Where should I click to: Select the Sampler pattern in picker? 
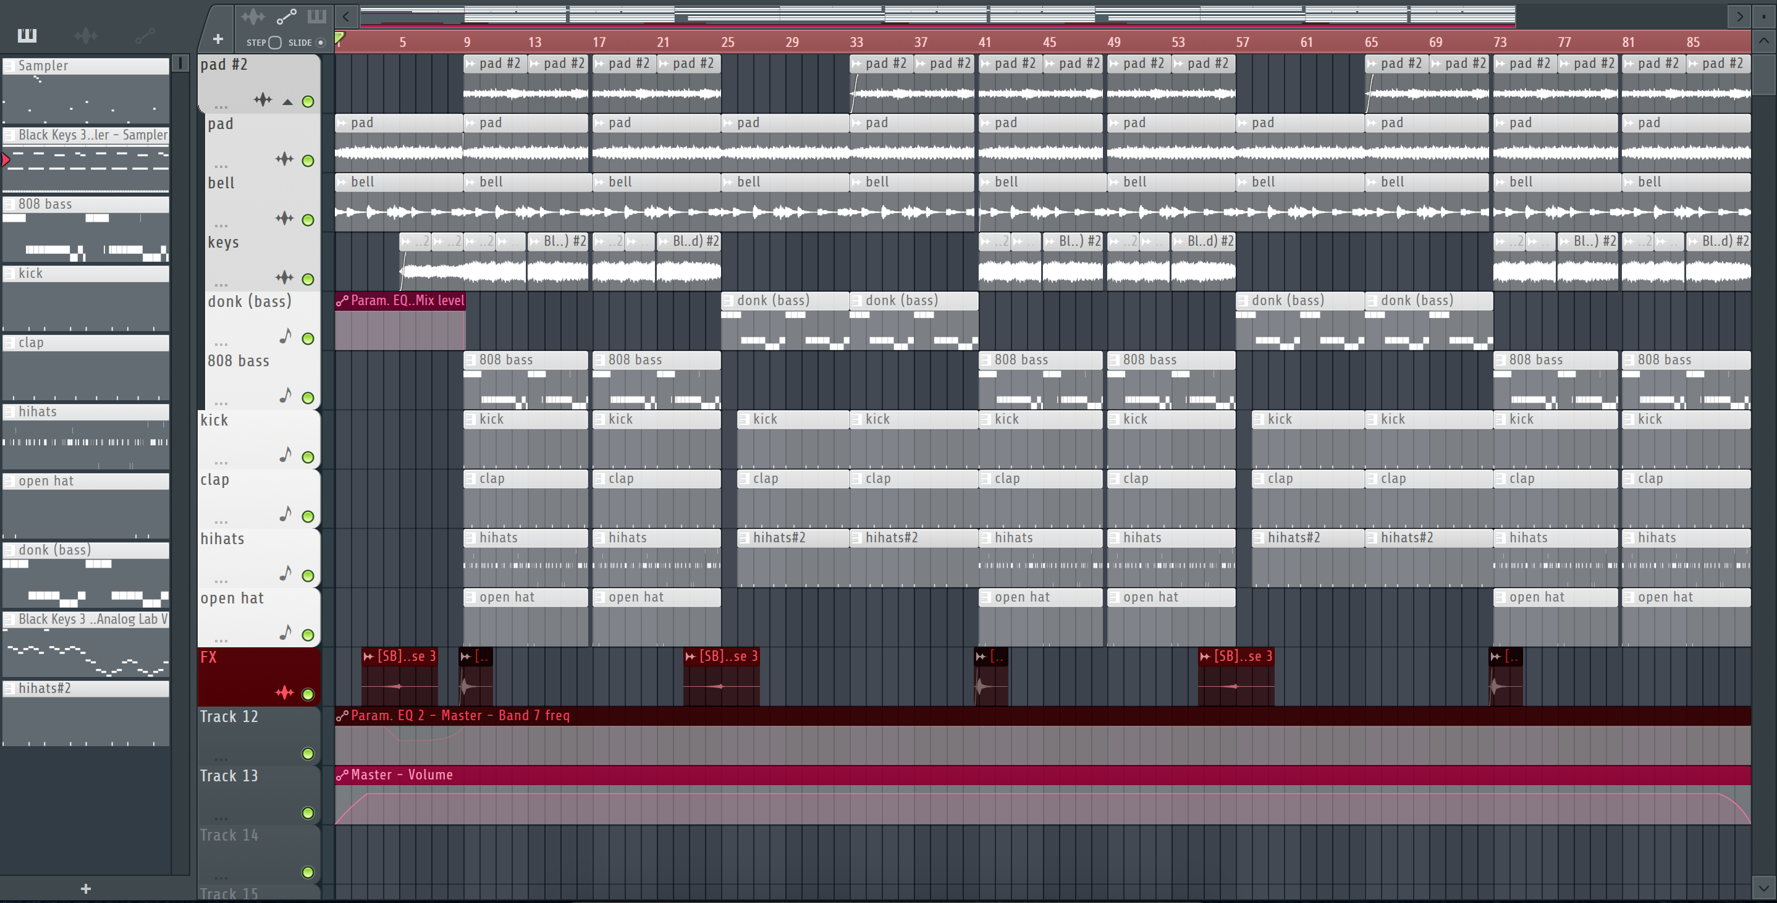tap(85, 90)
